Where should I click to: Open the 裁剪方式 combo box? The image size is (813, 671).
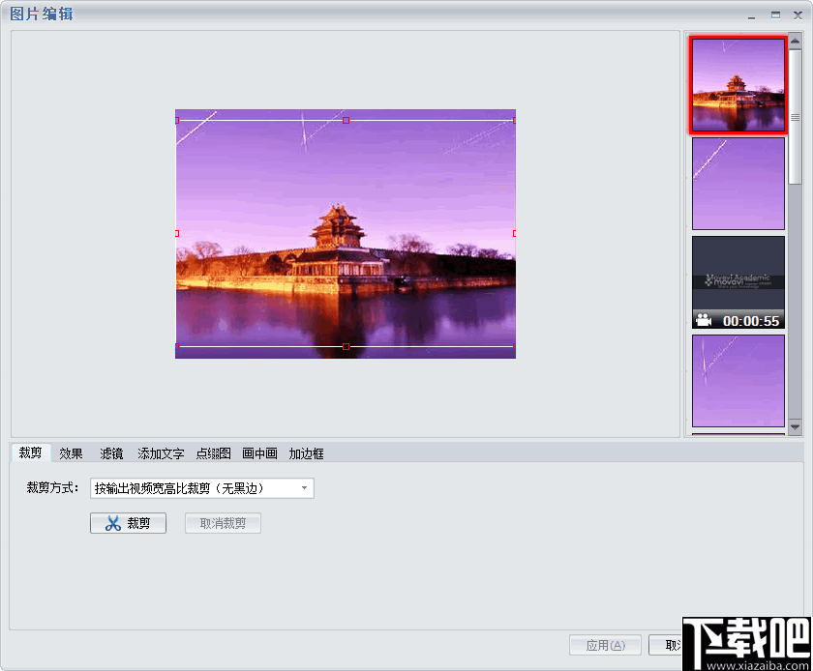coord(200,488)
